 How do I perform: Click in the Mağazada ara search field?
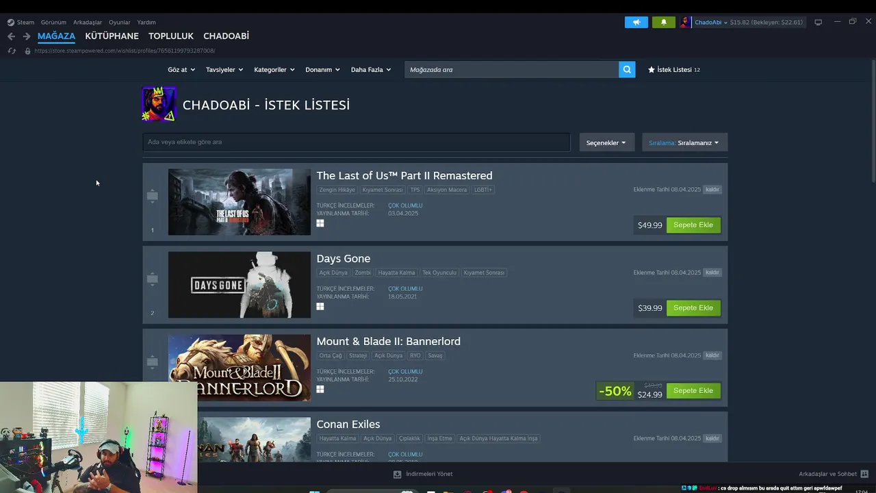click(x=511, y=69)
